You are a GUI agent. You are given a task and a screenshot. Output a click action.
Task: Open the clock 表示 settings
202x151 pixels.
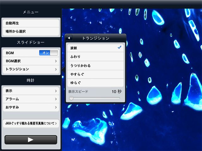point(31,91)
